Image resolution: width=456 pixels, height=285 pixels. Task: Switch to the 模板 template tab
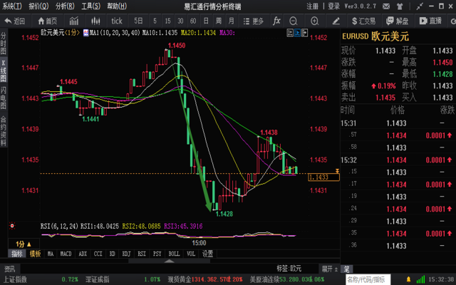tap(35, 253)
